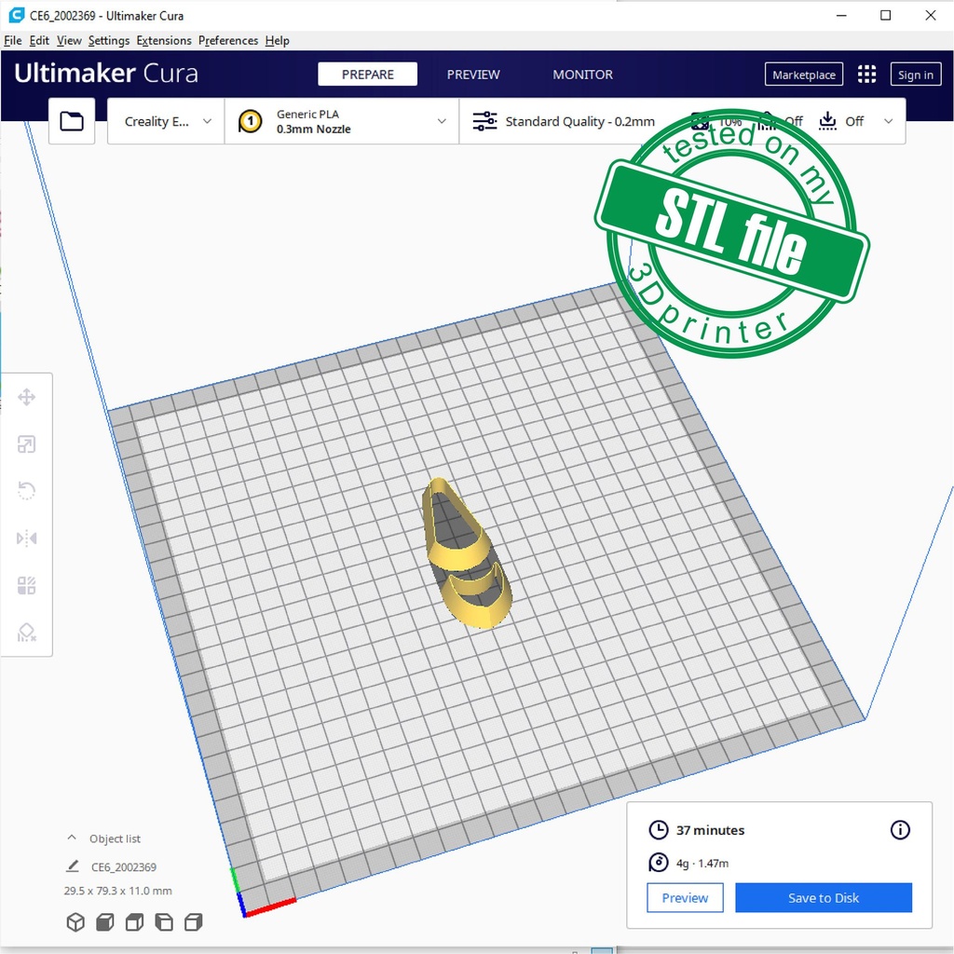Switch to the PREVIEW stage tab
954x954 pixels.
tap(473, 75)
